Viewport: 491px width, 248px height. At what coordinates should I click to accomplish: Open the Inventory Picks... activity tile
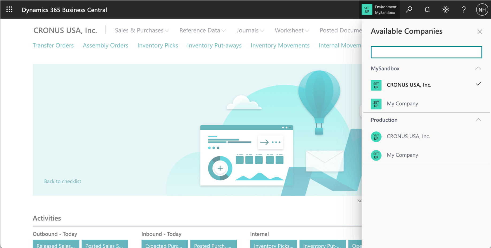pos(274,244)
